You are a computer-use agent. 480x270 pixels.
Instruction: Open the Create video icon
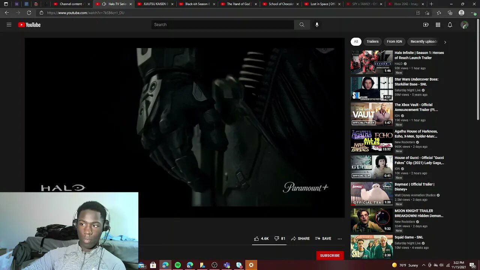(426, 25)
